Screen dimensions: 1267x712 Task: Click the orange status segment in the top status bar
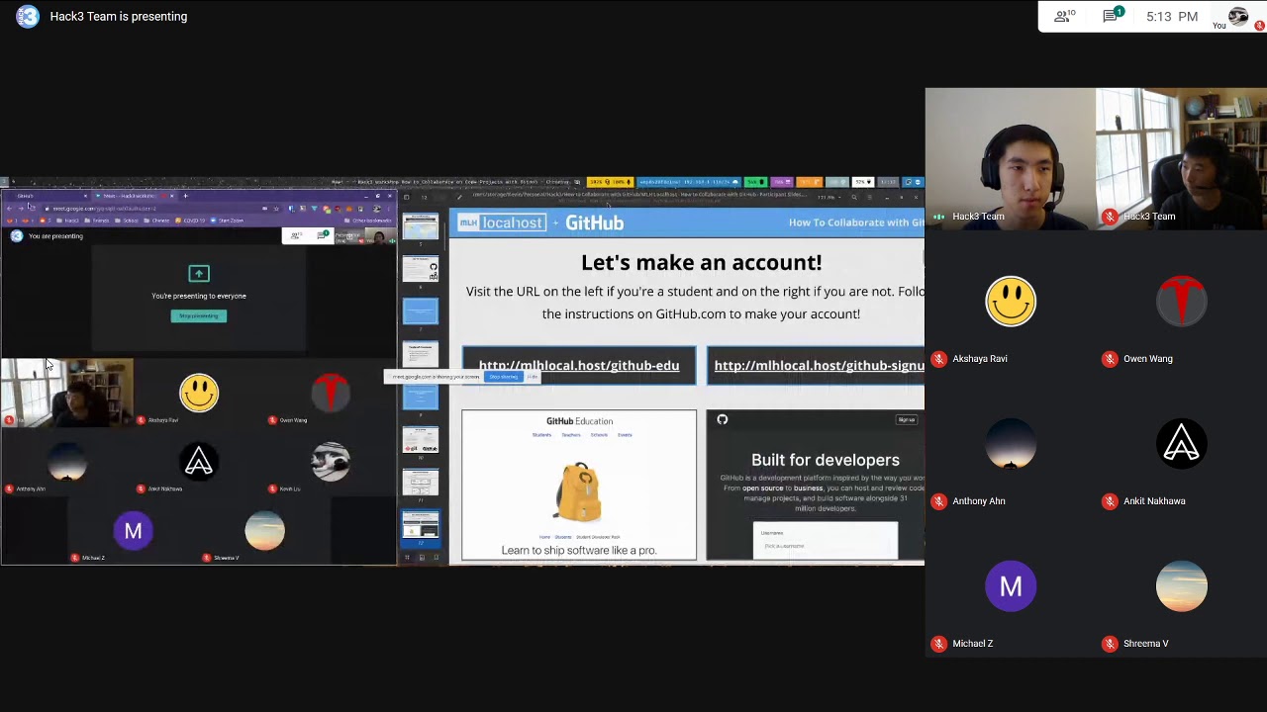click(810, 182)
